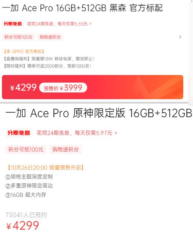Click the lower 分期免息 badge

pos(19,133)
